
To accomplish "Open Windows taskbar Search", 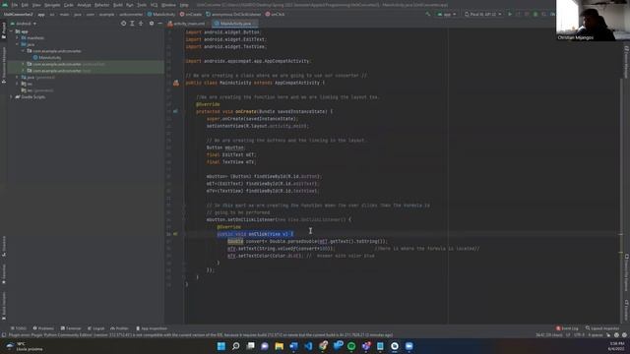I will point(236,346).
